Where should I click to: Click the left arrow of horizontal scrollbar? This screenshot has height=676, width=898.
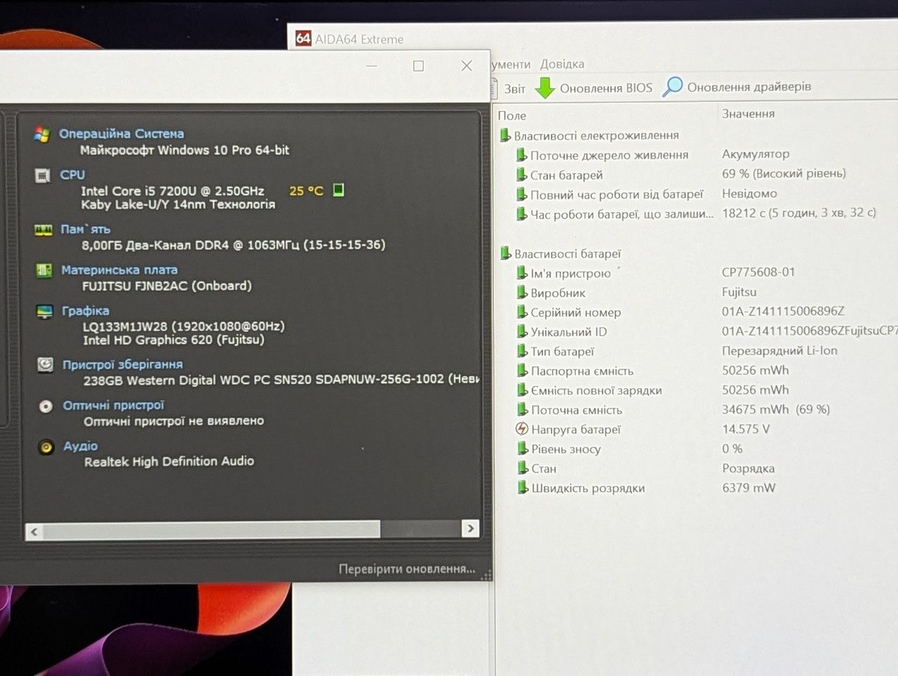(34, 531)
